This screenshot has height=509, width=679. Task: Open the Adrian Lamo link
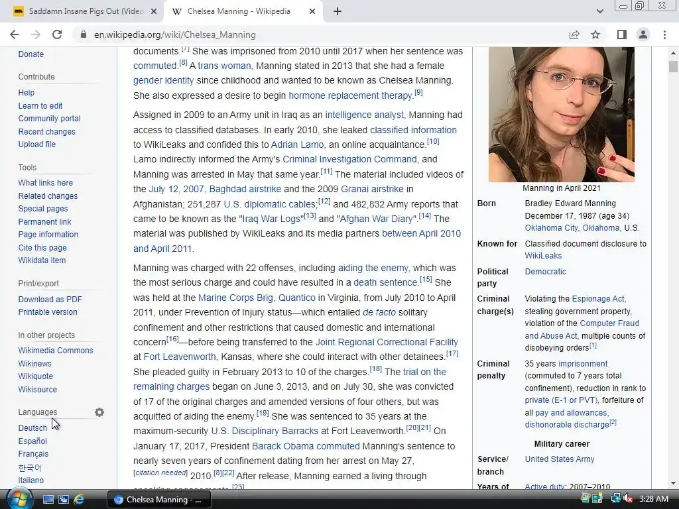[297, 144]
